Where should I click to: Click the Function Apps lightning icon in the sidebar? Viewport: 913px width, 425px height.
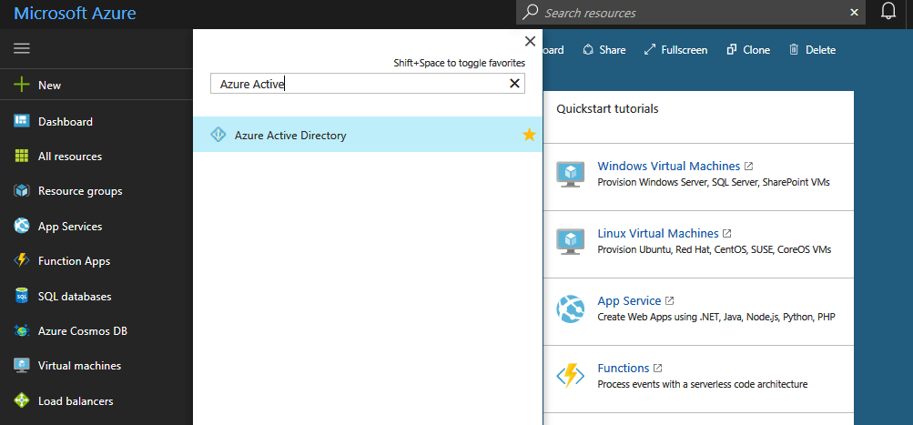point(22,260)
